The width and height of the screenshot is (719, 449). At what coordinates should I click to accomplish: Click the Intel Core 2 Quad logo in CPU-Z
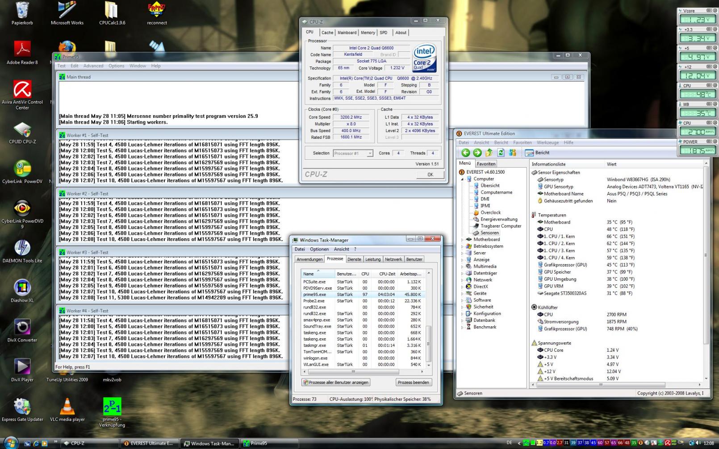point(424,58)
